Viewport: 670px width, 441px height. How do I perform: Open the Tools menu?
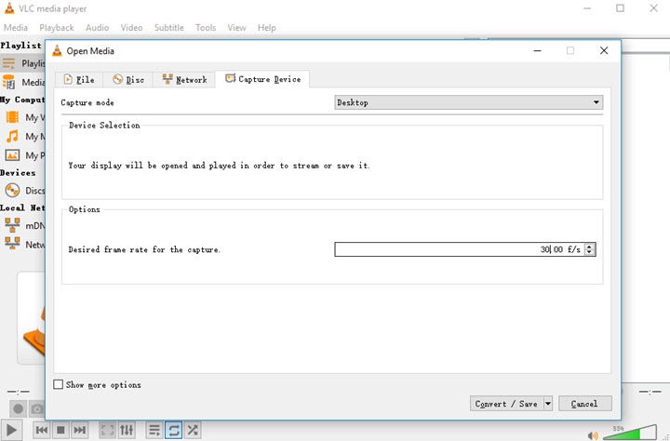tap(206, 28)
